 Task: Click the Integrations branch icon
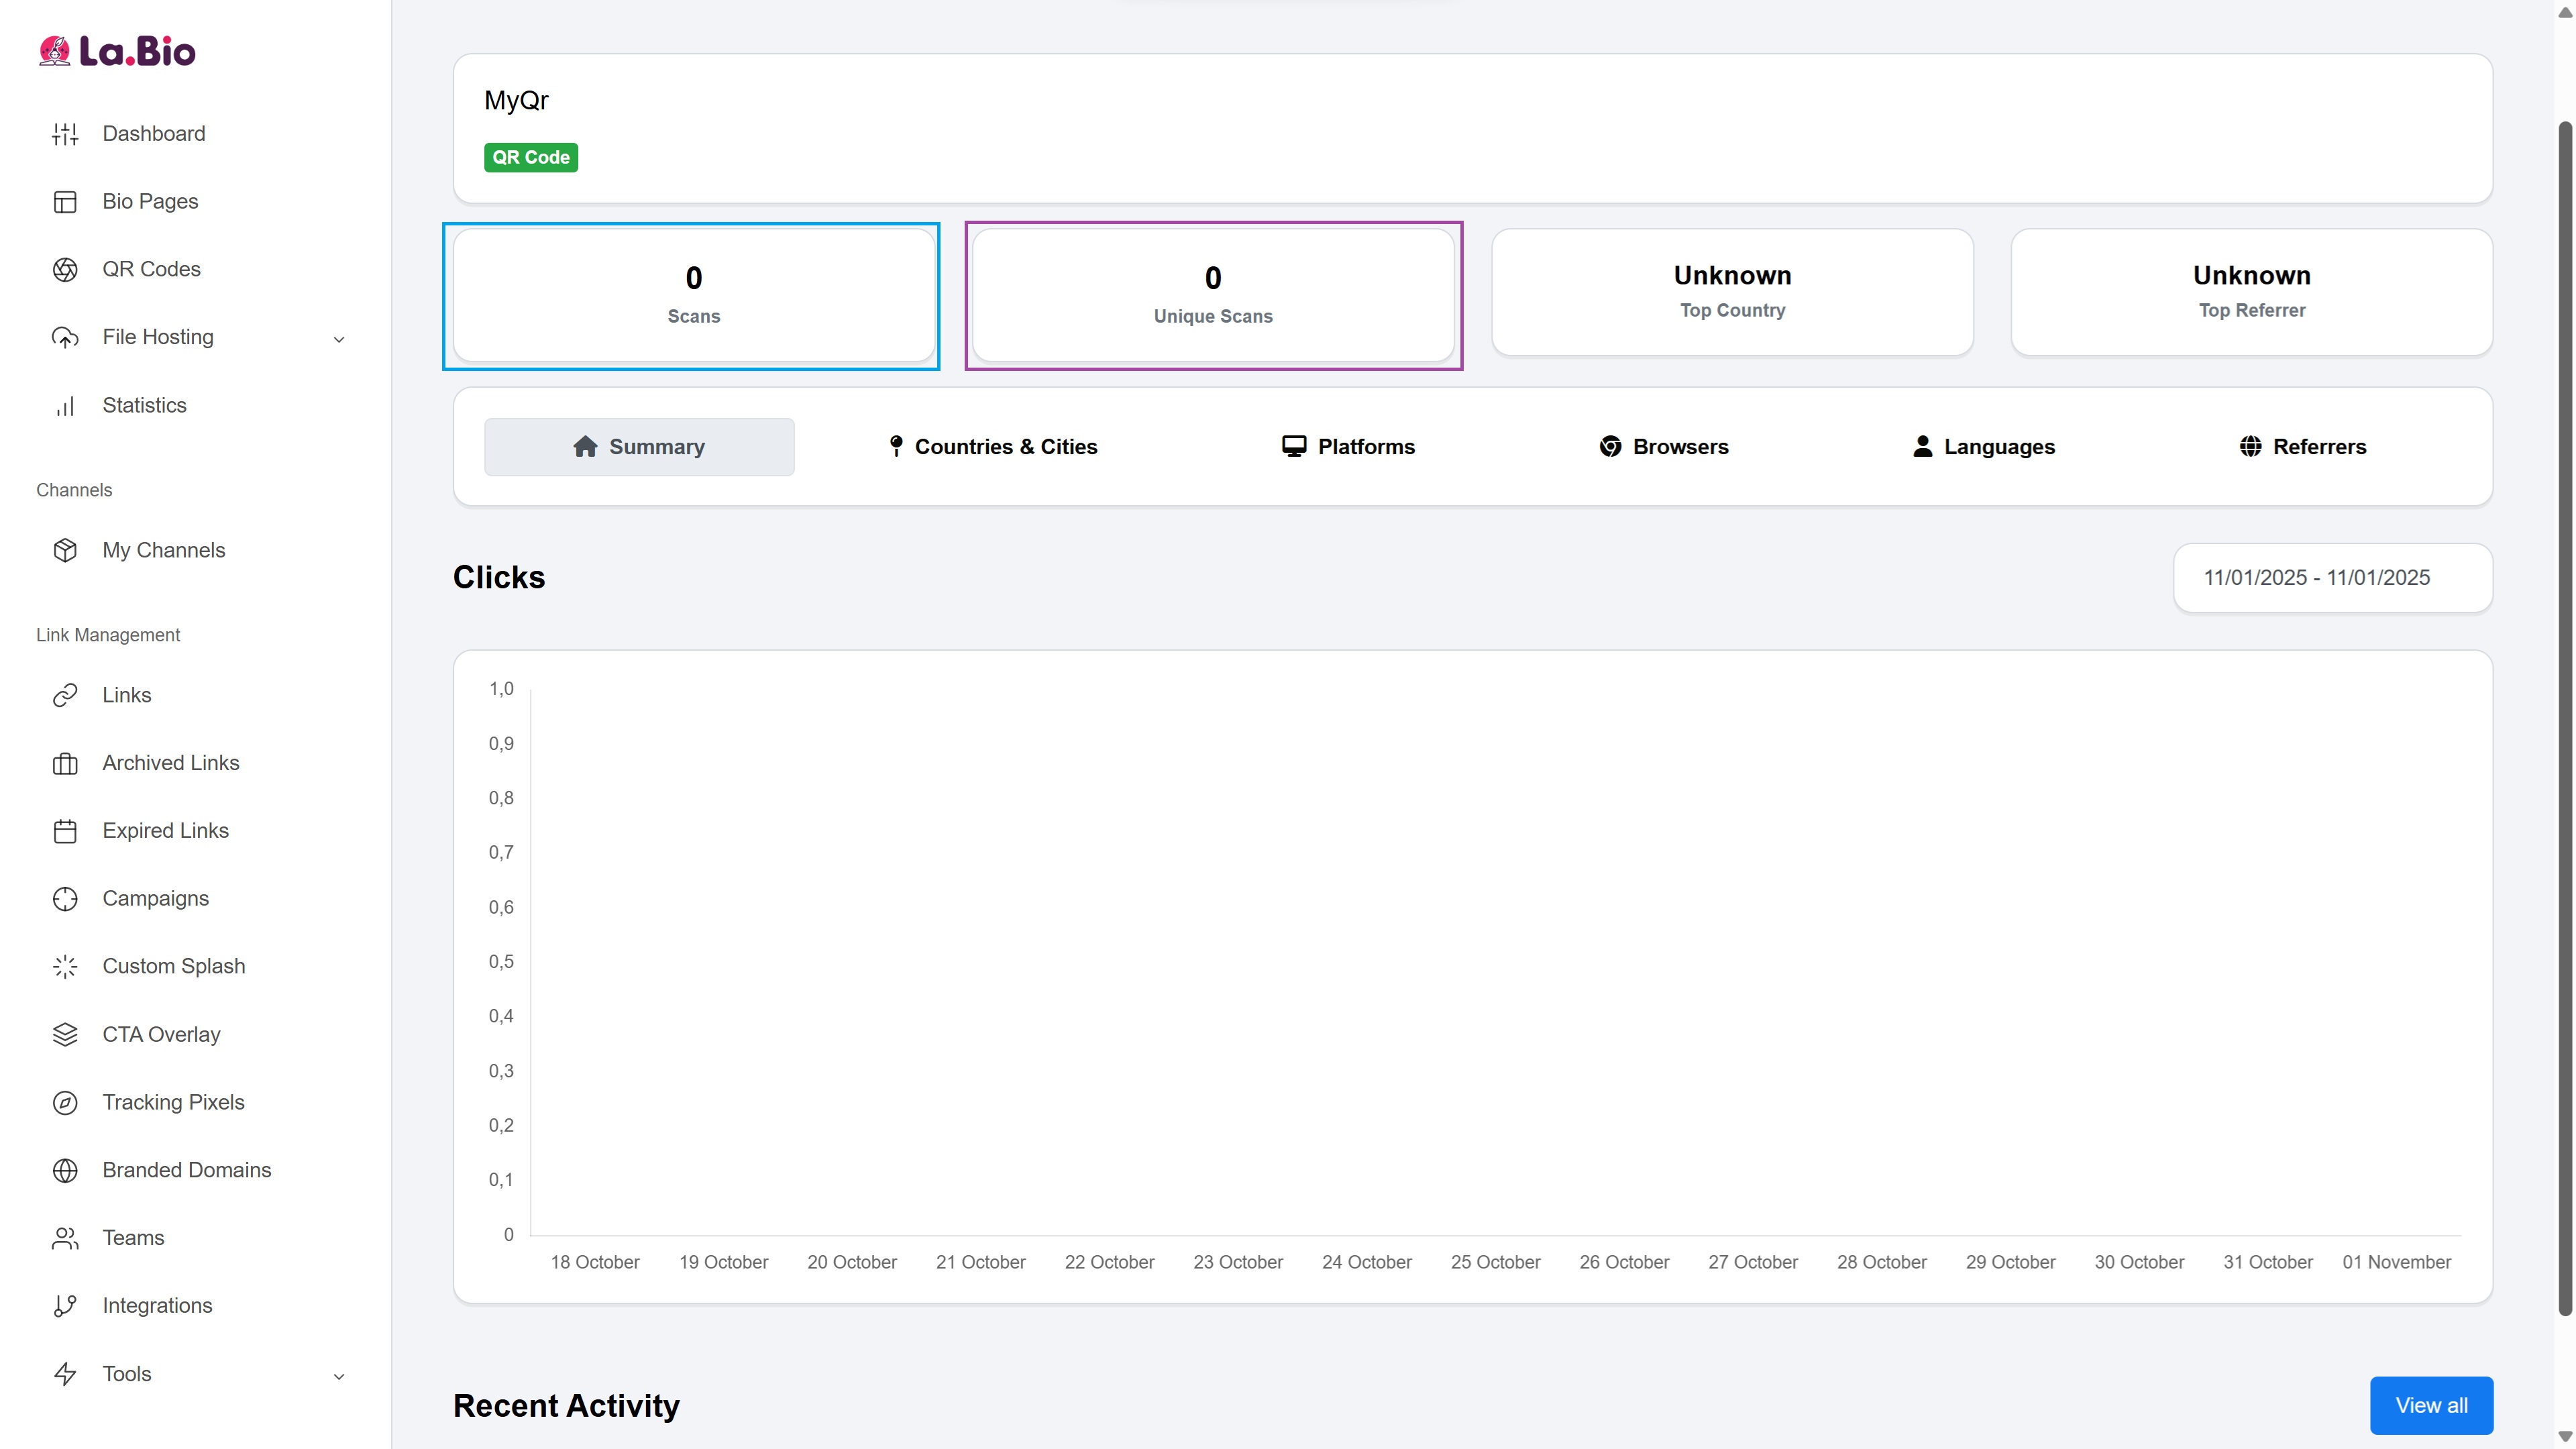(65, 1306)
